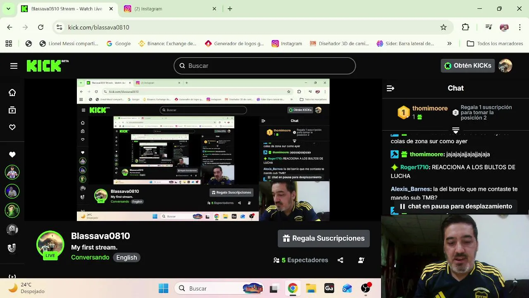
Task: Click thomimoore username in chat message
Action: [x=427, y=154]
